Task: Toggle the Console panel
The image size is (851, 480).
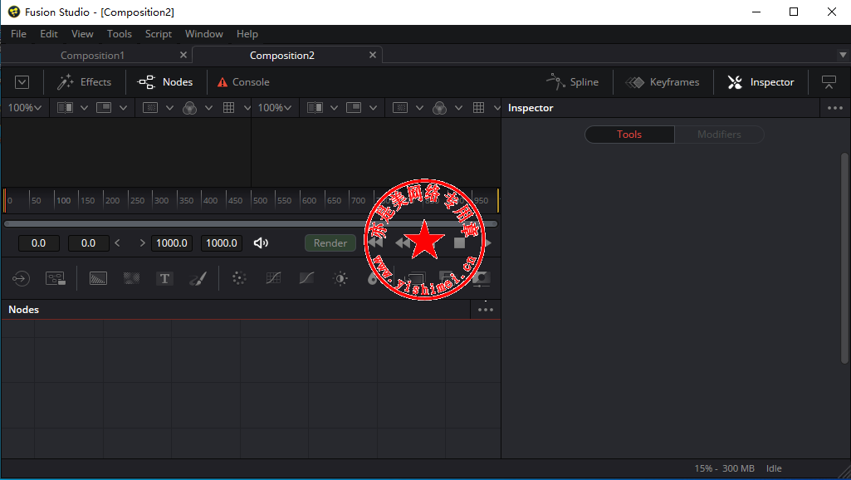Action: pyautogui.click(x=243, y=82)
